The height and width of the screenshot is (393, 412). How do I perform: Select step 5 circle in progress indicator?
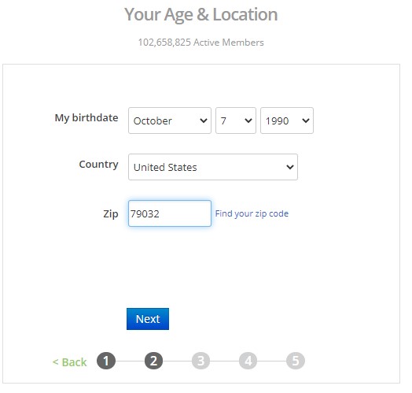click(296, 361)
